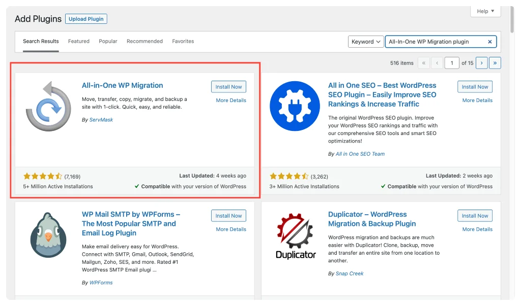Open the Featured plugins tab

[x=79, y=42]
